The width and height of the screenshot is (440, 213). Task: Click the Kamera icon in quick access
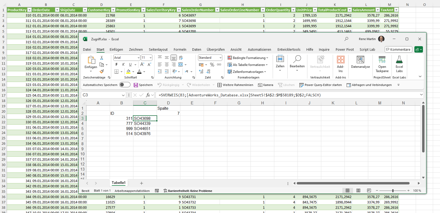(x=265, y=85)
